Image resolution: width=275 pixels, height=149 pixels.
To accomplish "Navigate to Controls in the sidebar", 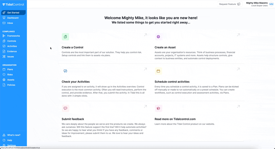I will pos(11,41).
